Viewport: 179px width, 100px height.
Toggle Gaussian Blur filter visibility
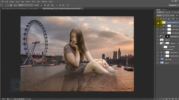coord(164,49)
